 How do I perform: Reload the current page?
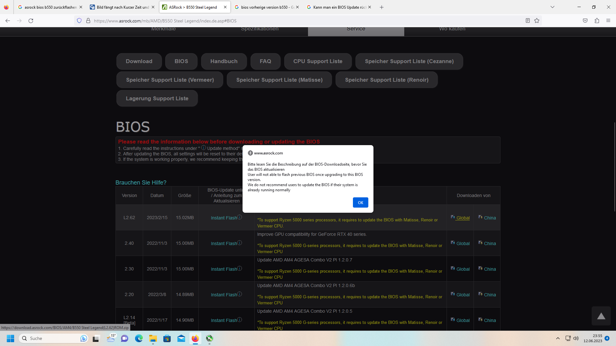(x=31, y=21)
